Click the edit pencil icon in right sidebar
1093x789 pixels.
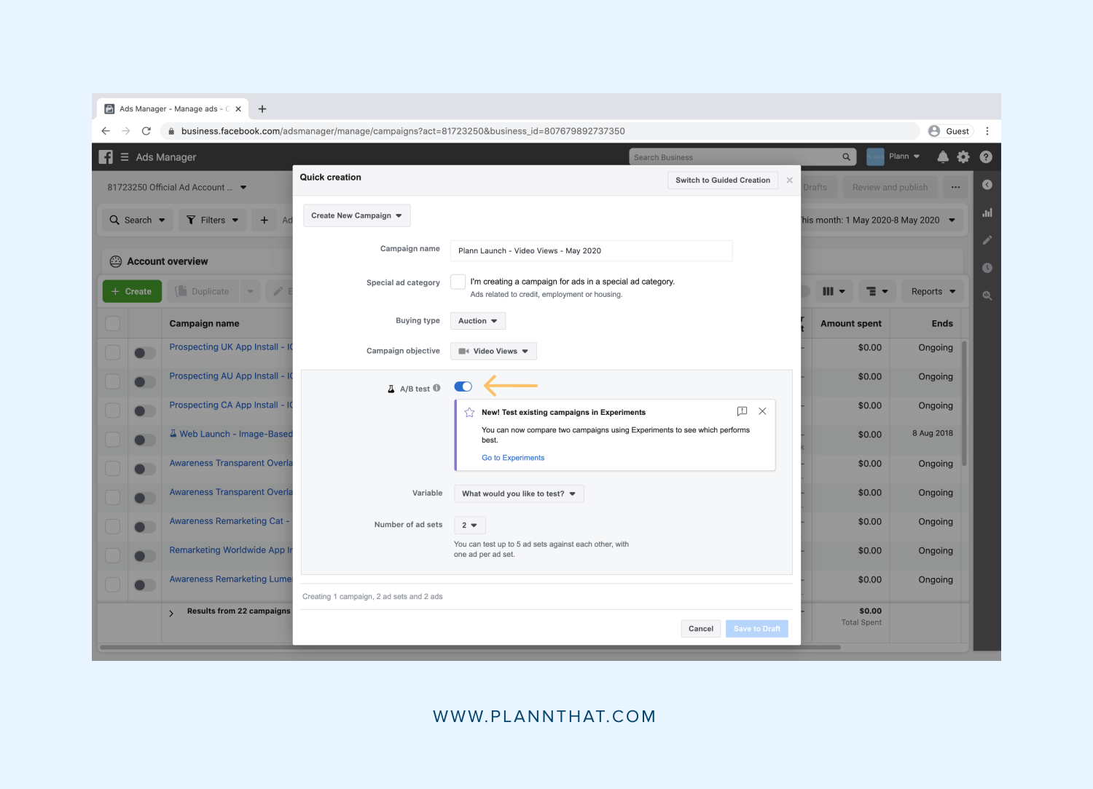(x=987, y=240)
